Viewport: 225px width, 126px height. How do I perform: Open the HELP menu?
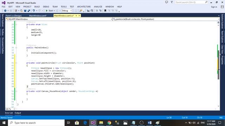click(120, 7)
